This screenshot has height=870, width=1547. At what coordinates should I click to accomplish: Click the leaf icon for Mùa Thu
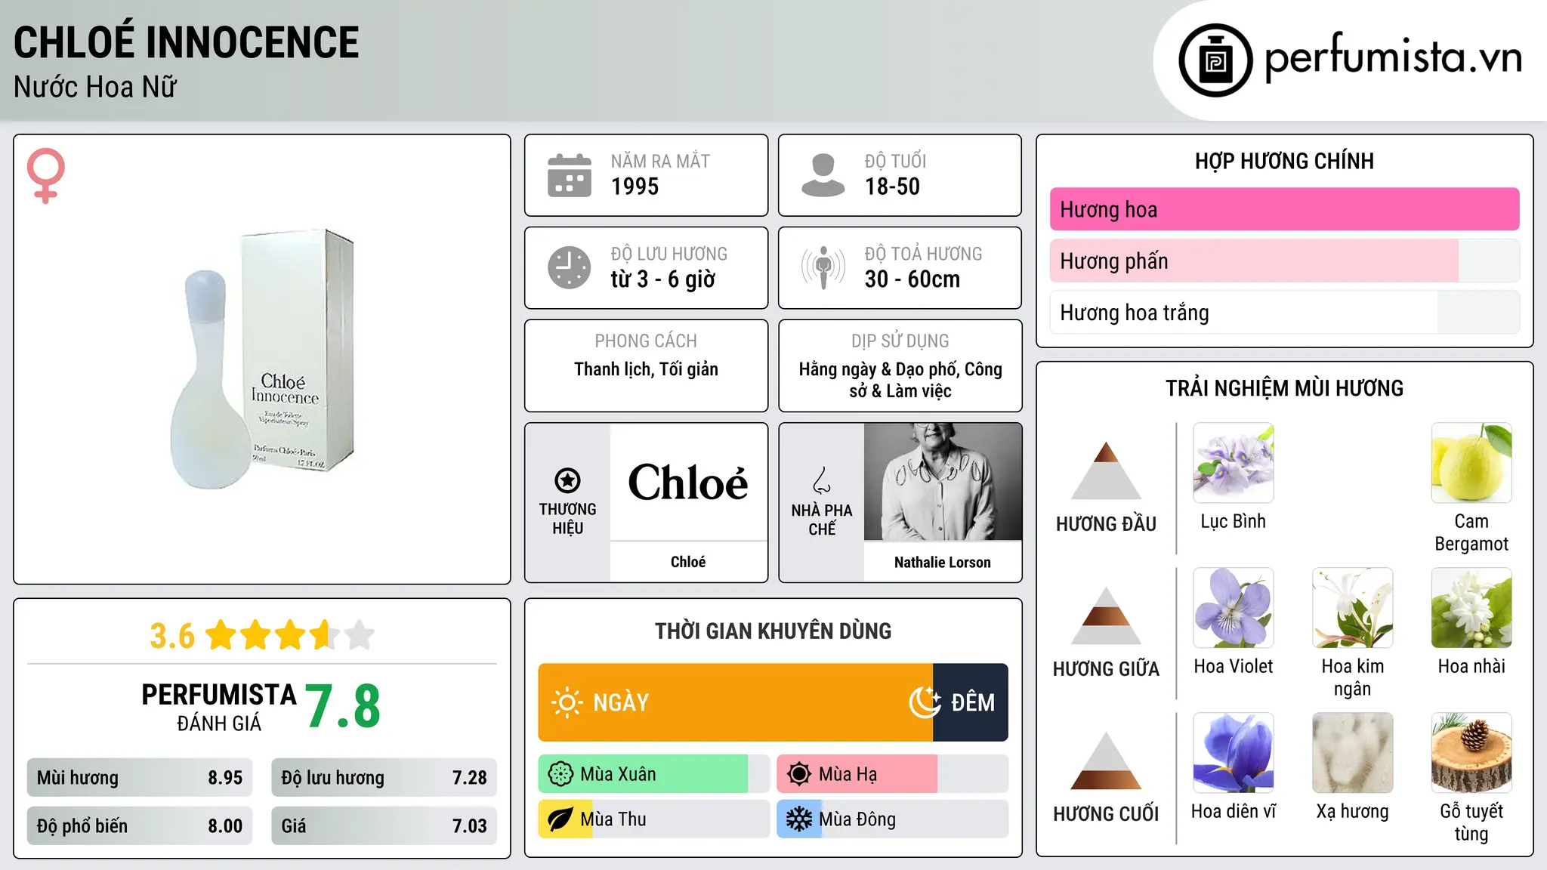coord(560,819)
